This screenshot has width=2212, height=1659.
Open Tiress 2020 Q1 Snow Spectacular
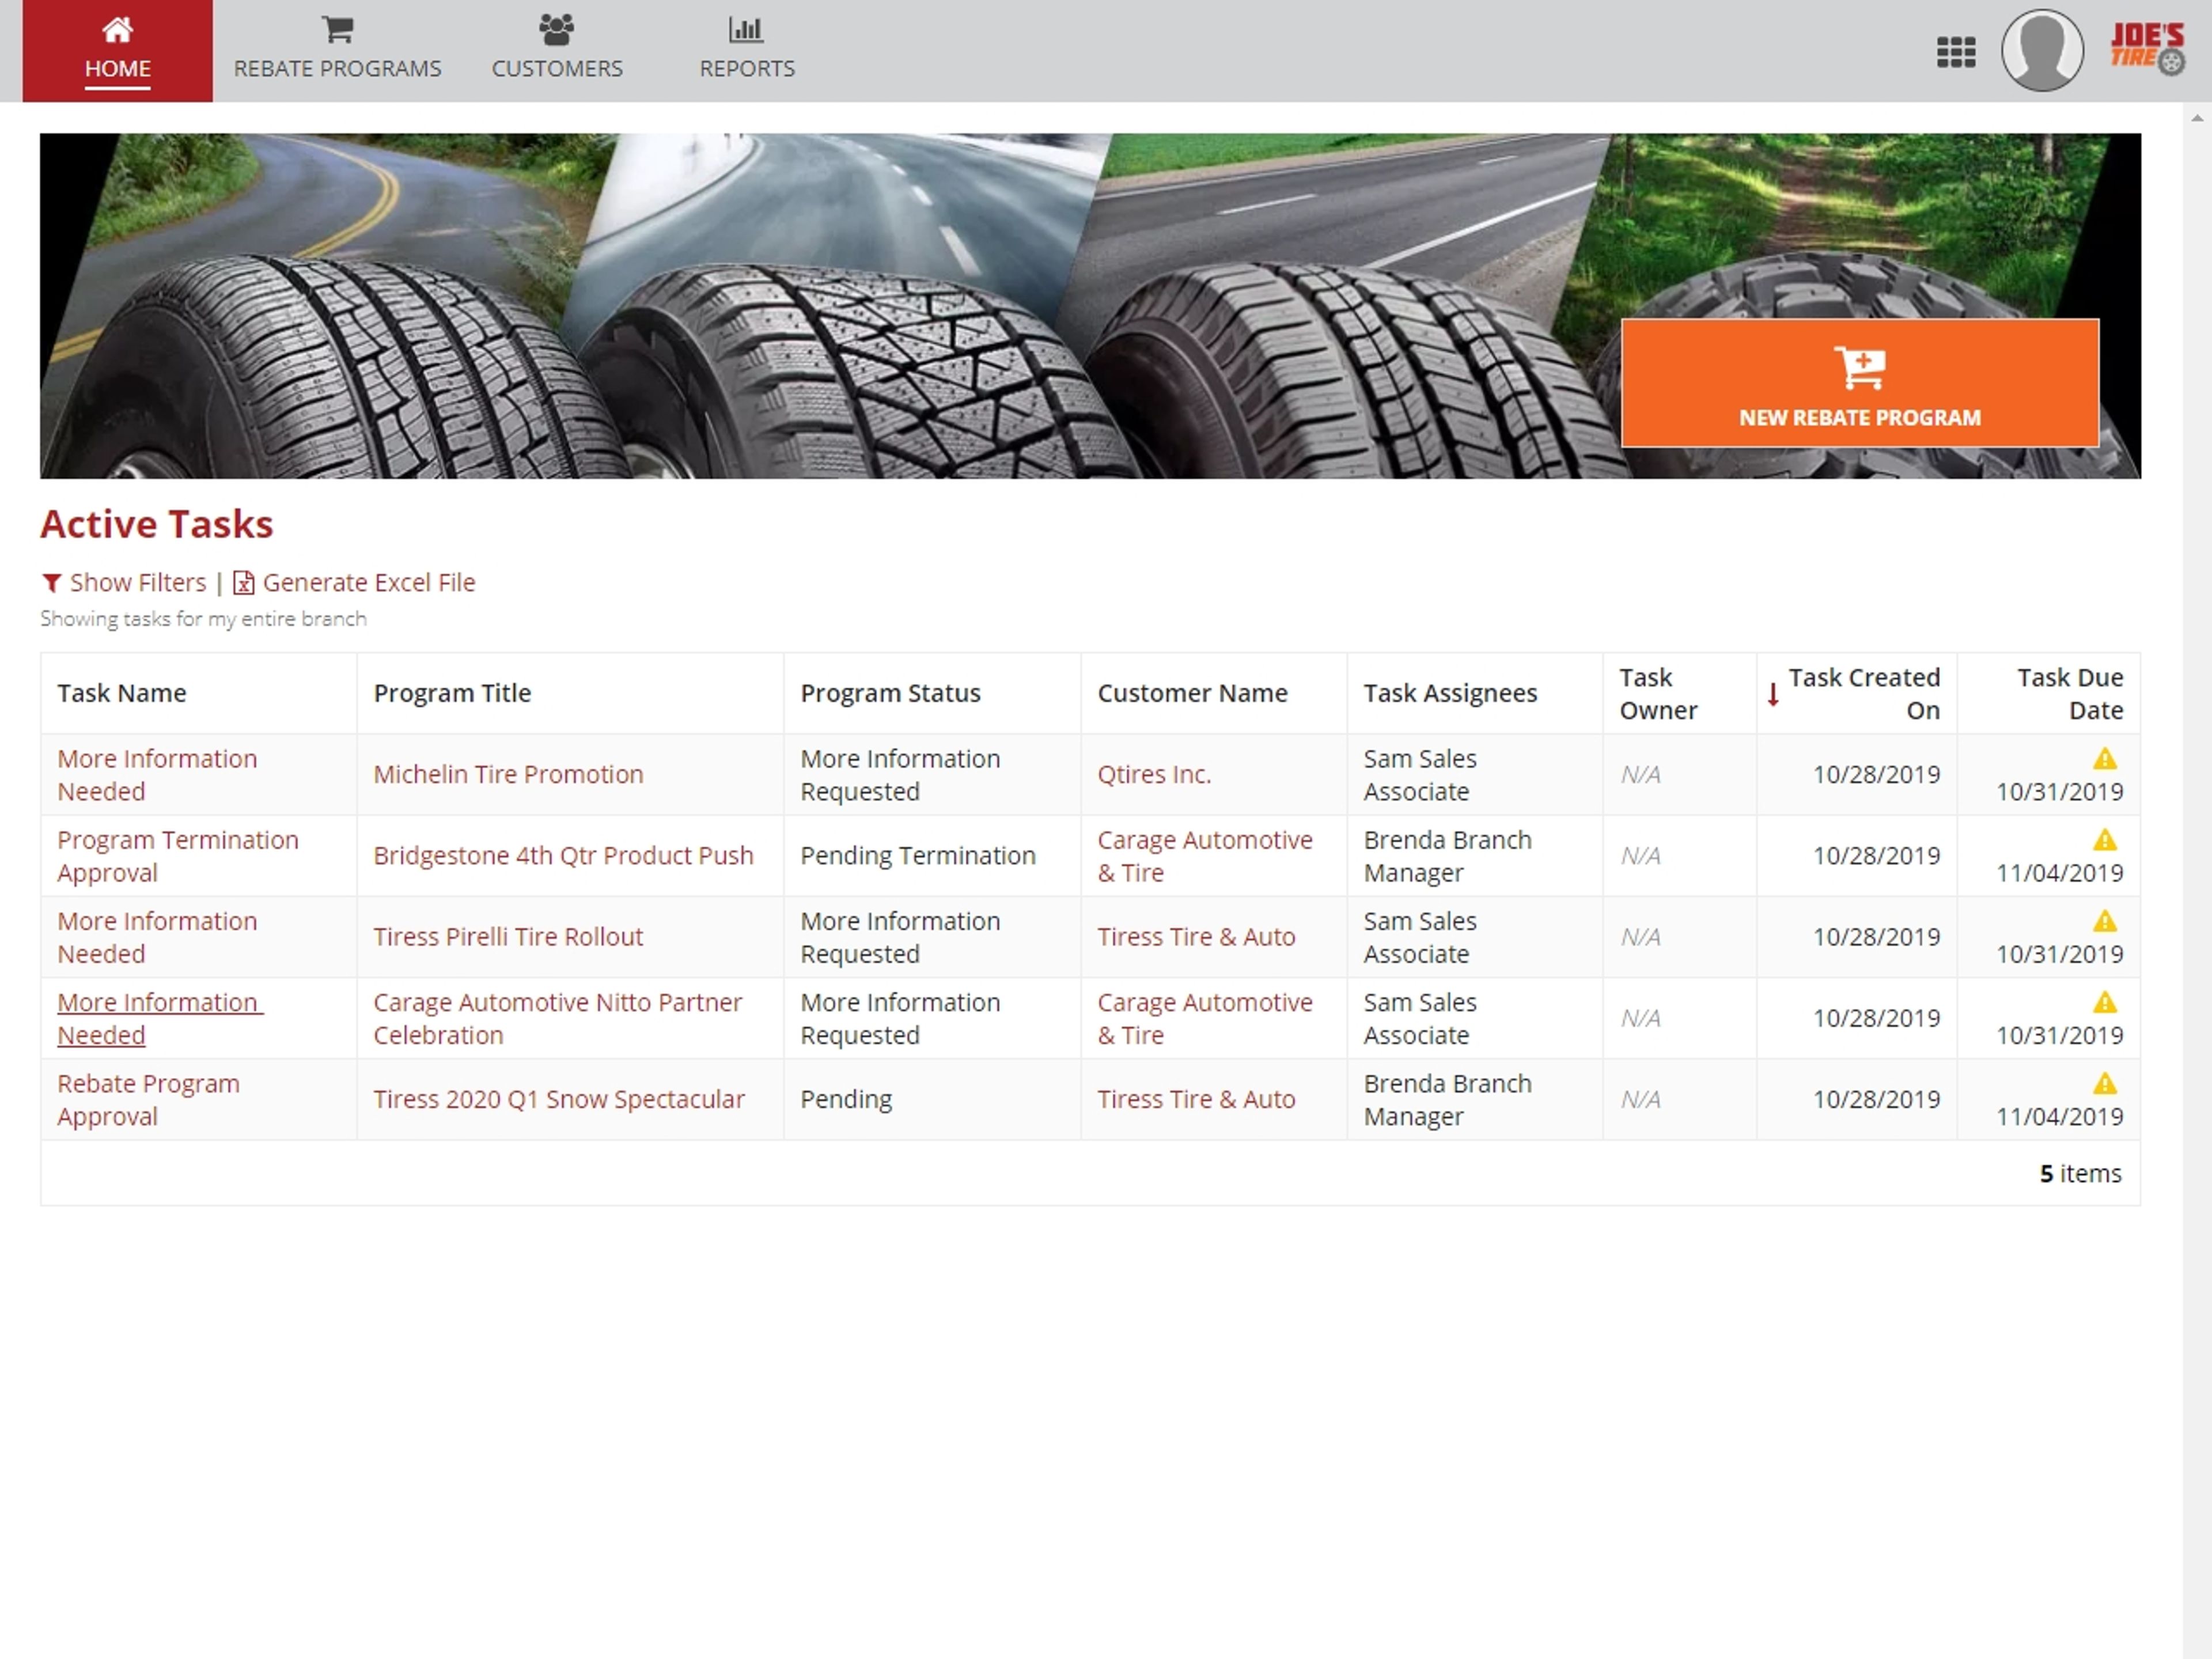click(559, 1099)
